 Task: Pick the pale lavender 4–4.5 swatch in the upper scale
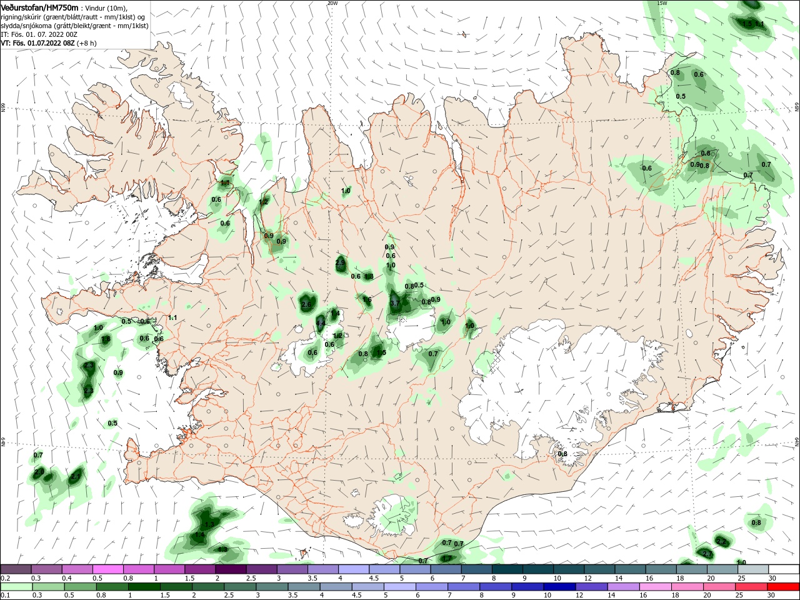tap(354, 569)
